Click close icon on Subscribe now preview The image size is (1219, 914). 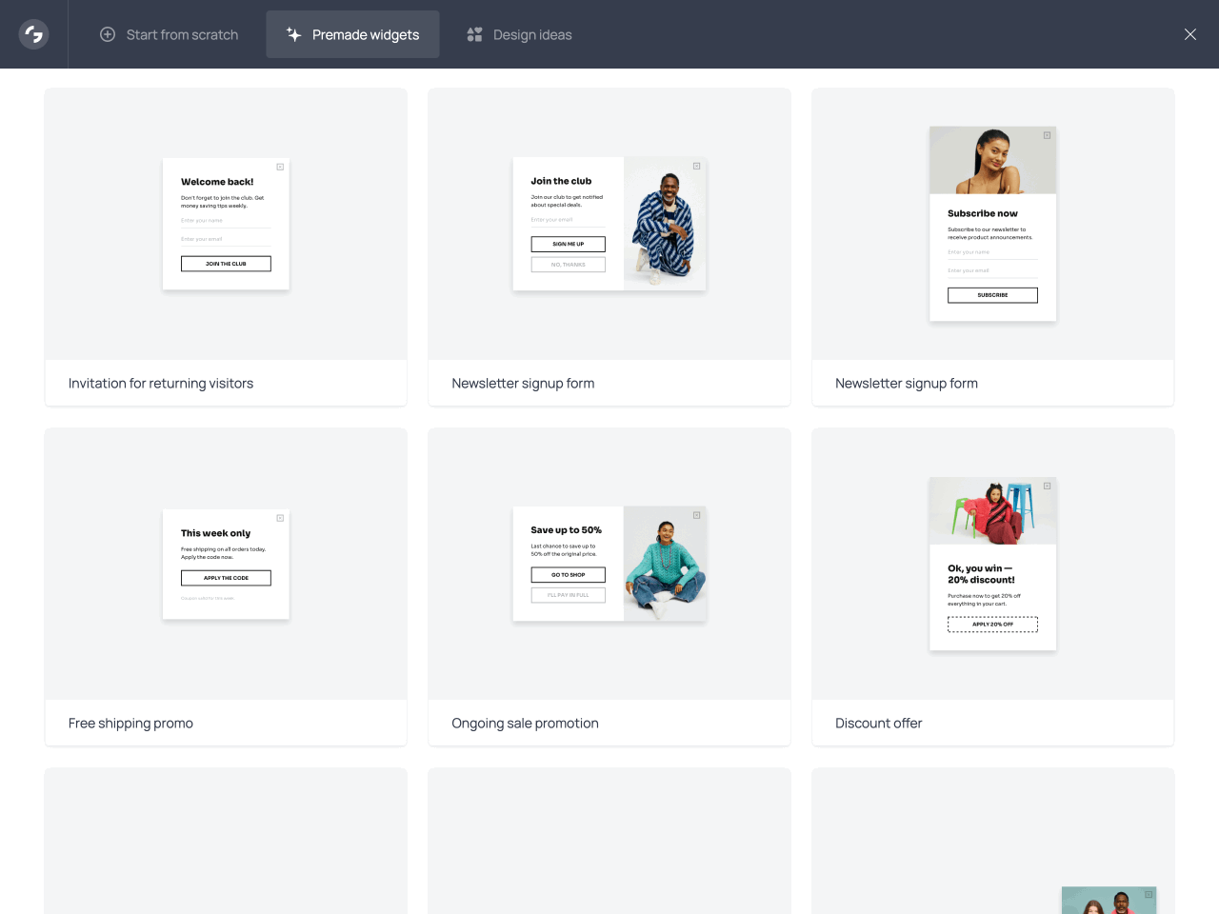[1048, 135]
